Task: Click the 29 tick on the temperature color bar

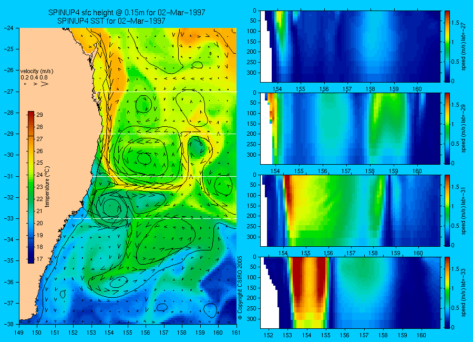Action: tap(39, 115)
